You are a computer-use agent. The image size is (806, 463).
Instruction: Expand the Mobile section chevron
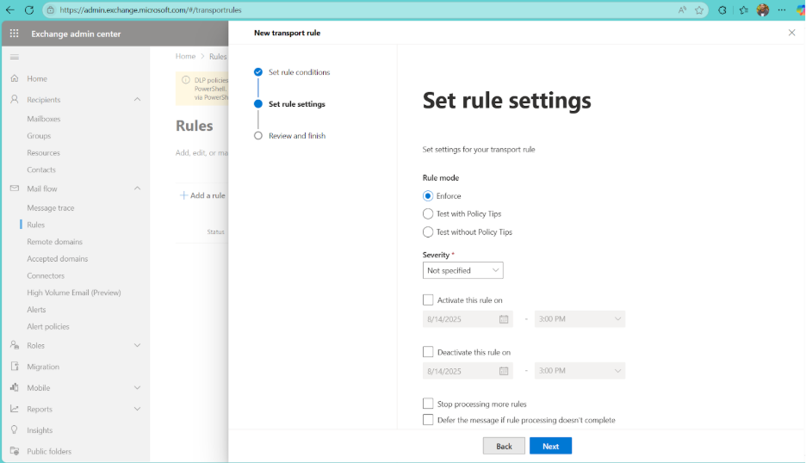pos(137,387)
